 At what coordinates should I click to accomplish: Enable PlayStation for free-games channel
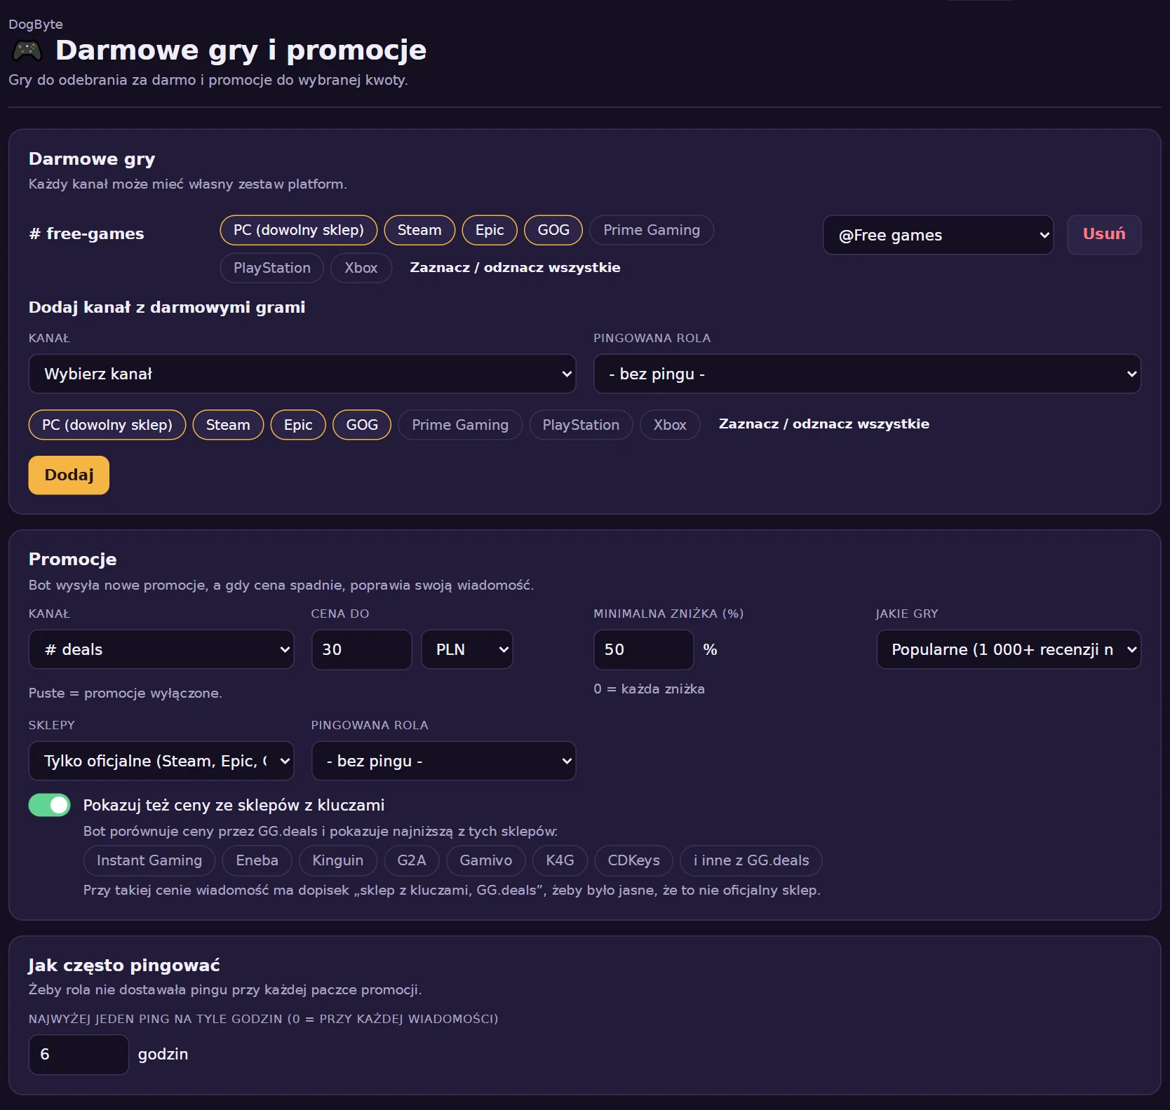pyautogui.click(x=272, y=268)
